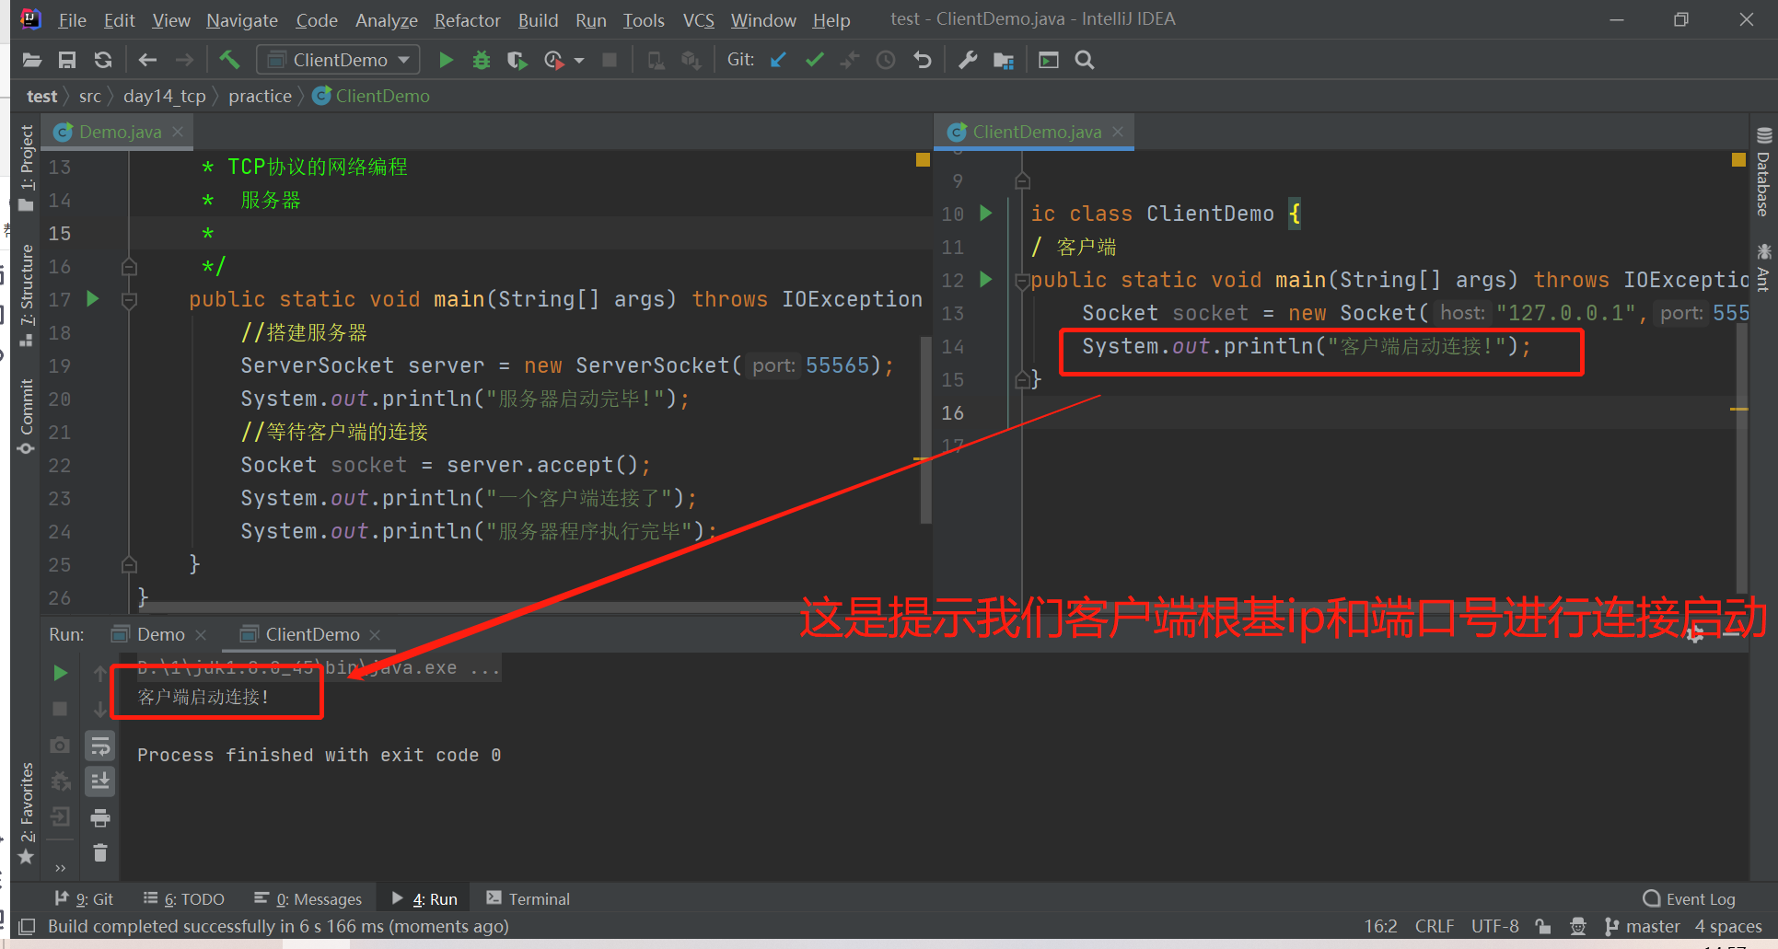The image size is (1778, 949).
Task: Open Project Structure icon
Action: [1004, 61]
